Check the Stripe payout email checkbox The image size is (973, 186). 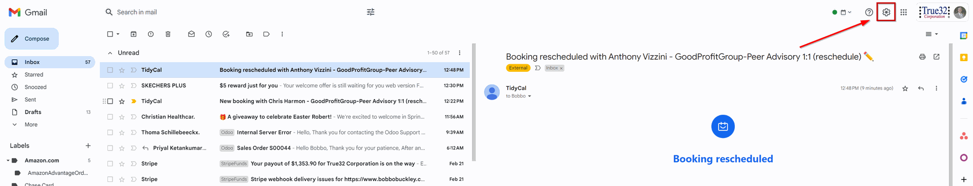click(110, 164)
